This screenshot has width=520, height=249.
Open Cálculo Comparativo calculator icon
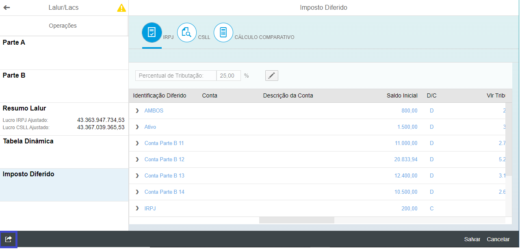coord(223,32)
